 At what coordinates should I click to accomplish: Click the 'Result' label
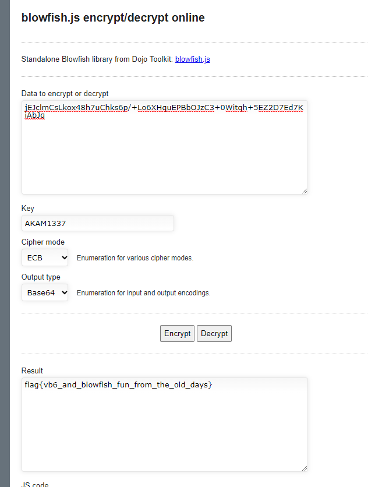tap(32, 371)
